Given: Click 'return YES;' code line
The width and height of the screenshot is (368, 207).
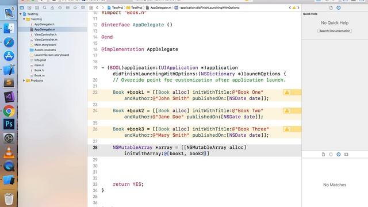Looking at the screenshot, I should 128,185.
